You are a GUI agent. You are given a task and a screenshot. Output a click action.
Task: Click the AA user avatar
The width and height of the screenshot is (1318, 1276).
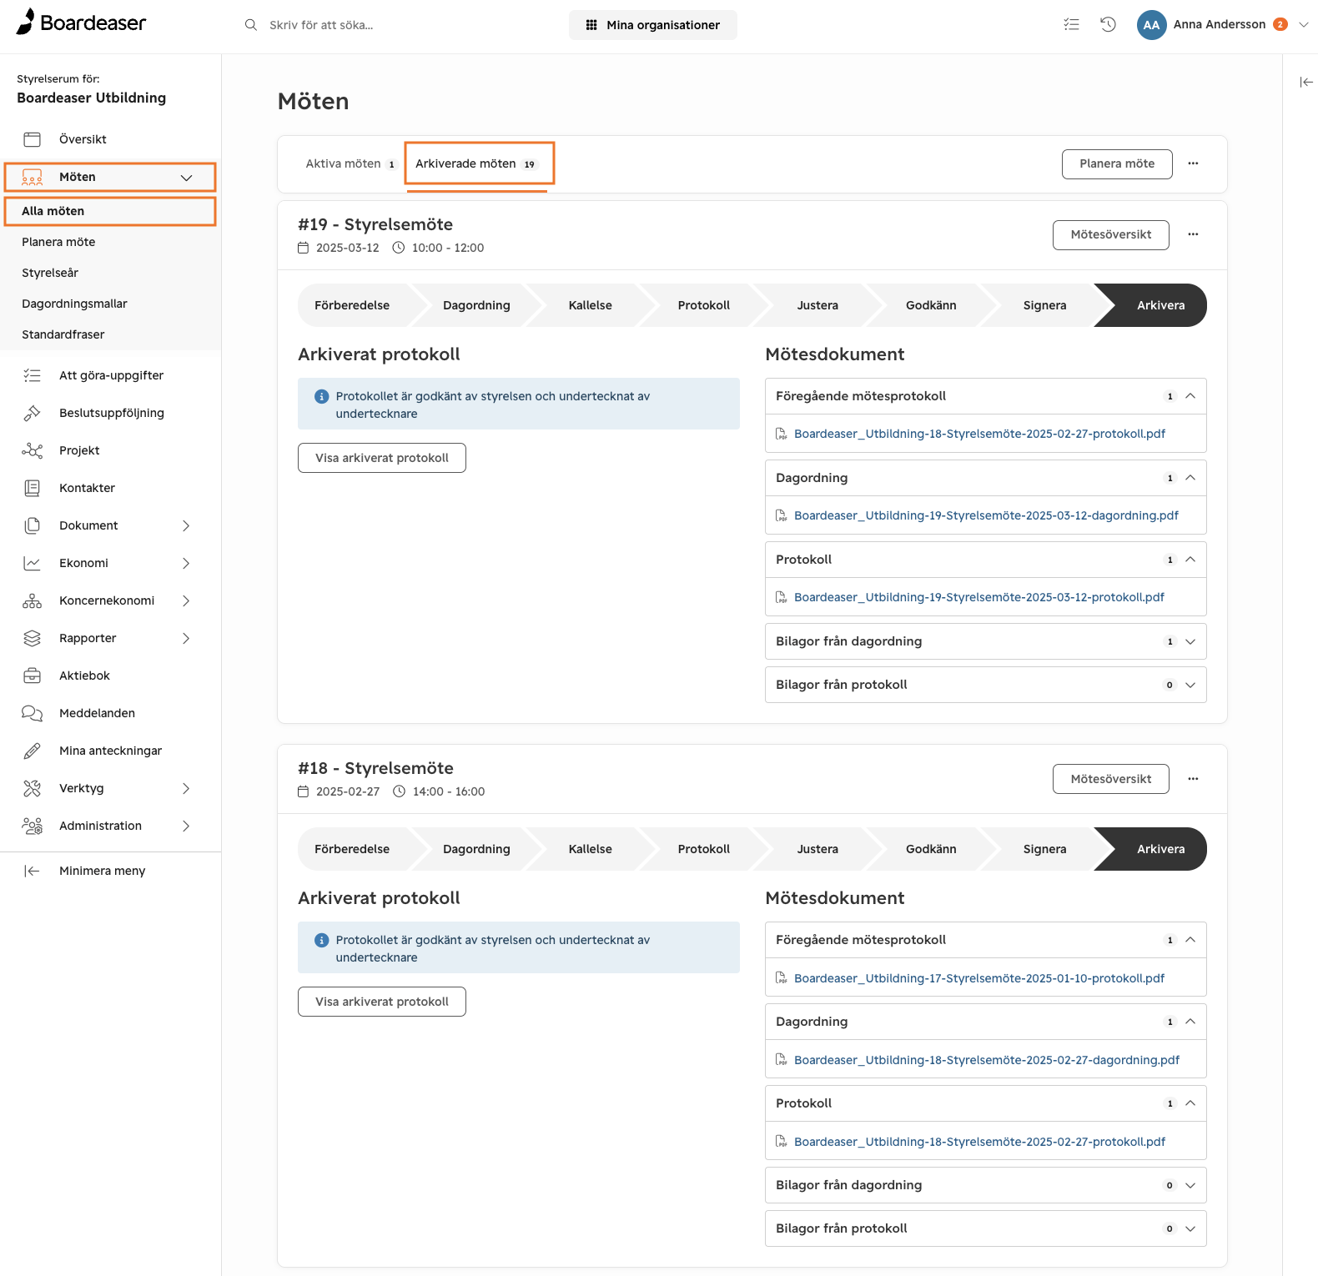(1151, 25)
